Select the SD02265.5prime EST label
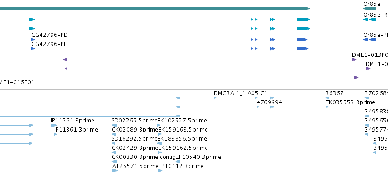388x173 pixels. pos(135,121)
